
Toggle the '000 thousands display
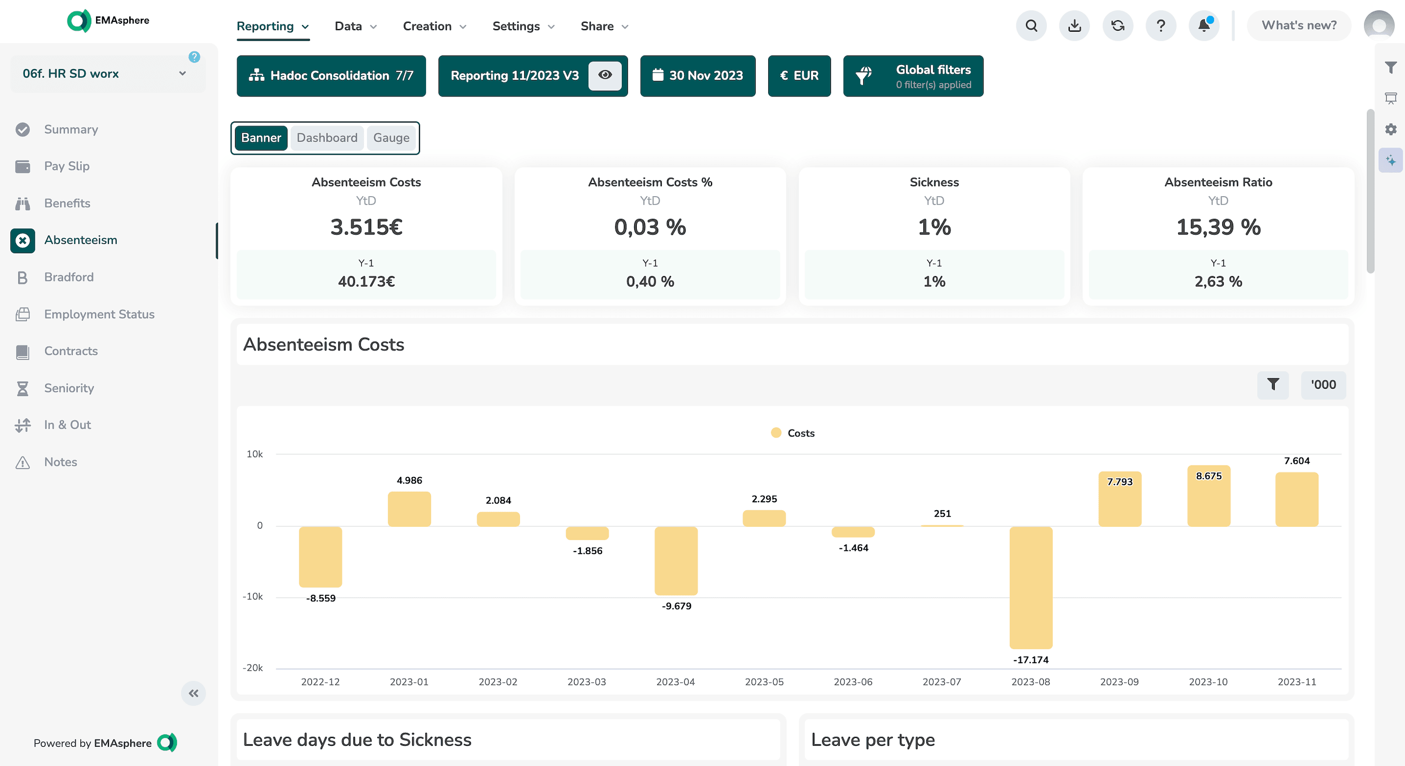tap(1323, 385)
